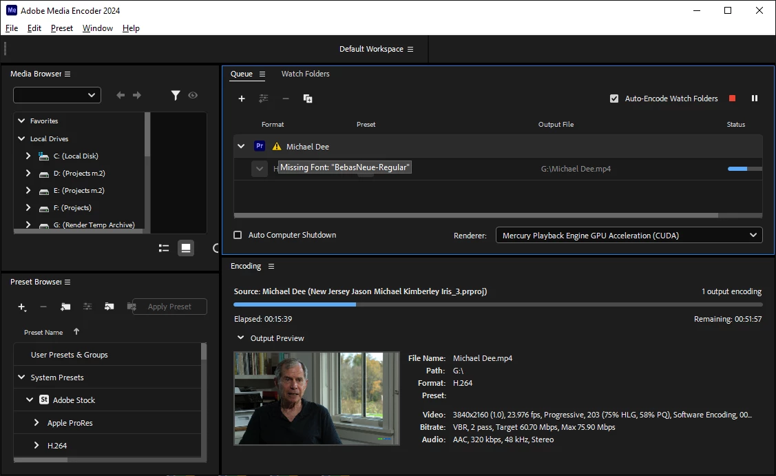This screenshot has width=776, height=476.
Task: Click Preset Browser import presets icon
Action: 109,307
